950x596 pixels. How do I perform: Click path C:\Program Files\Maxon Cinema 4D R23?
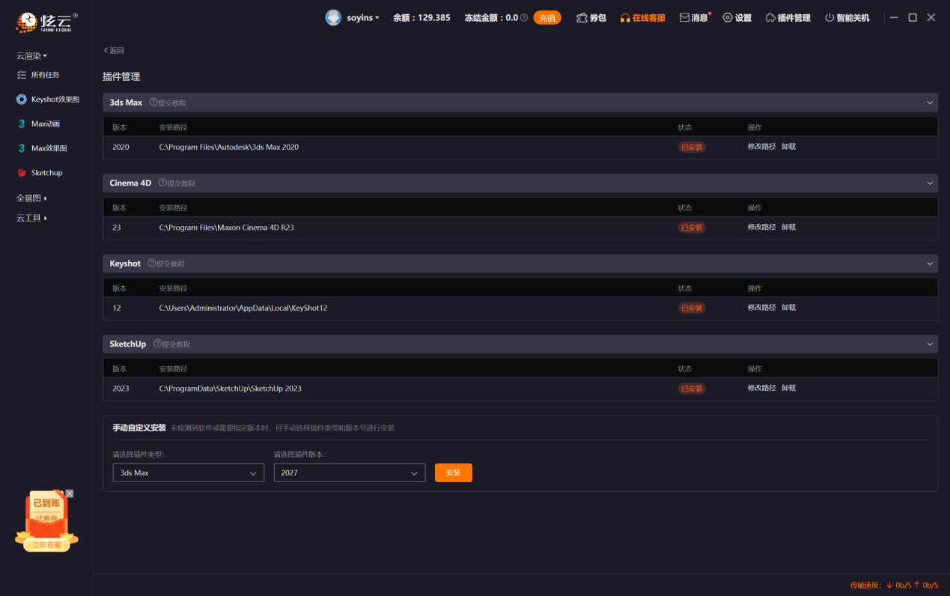(227, 228)
